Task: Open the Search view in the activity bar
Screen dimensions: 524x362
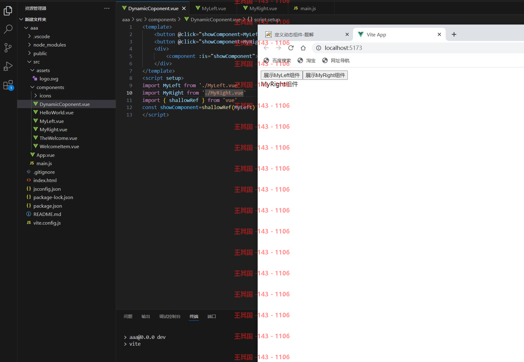Action: point(8,29)
